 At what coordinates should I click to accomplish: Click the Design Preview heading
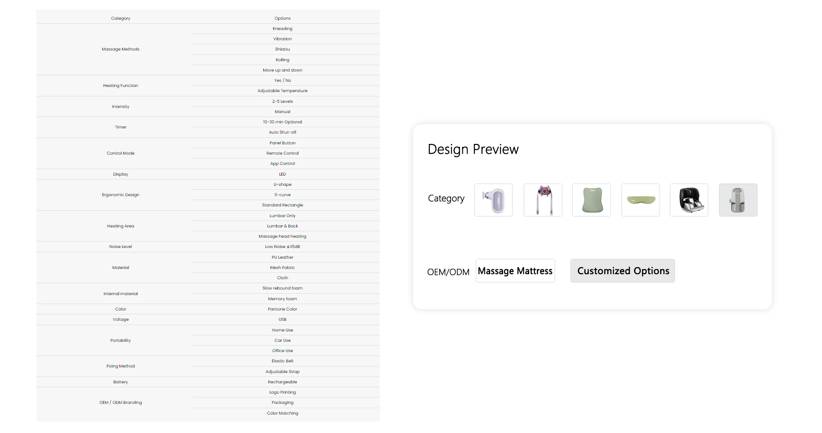[473, 149]
